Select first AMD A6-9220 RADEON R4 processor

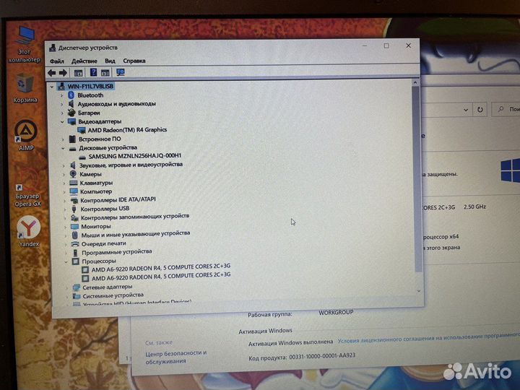(161, 267)
